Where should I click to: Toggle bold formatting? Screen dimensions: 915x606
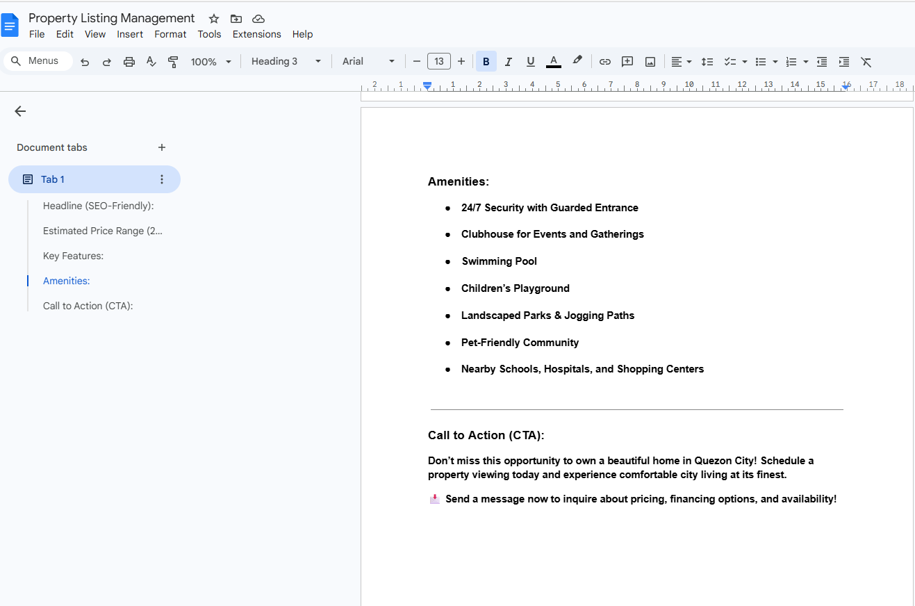[x=486, y=62]
